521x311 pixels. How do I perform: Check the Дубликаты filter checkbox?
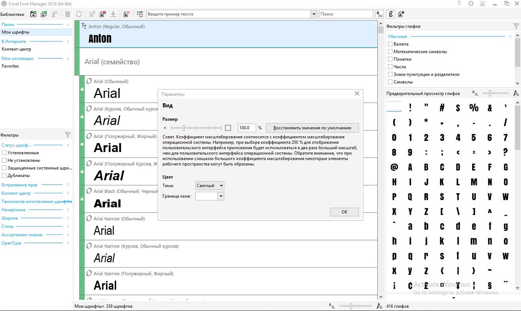(4, 176)
